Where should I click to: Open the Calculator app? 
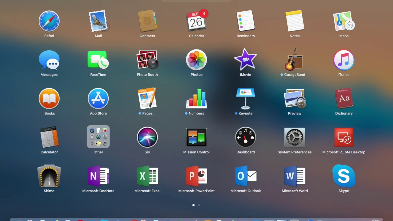point(49,137)
